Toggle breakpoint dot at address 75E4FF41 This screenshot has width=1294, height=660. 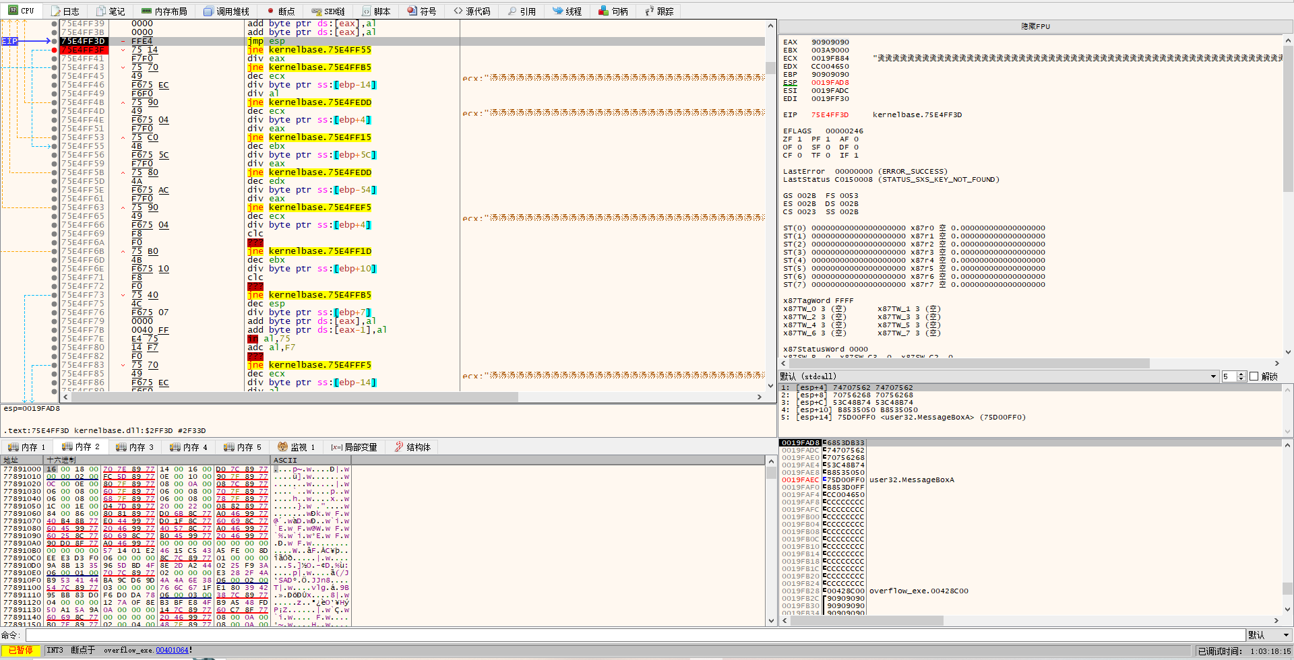[55, 59]
